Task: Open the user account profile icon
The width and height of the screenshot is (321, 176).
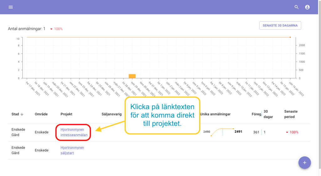Action: click(x=307, y=7)
